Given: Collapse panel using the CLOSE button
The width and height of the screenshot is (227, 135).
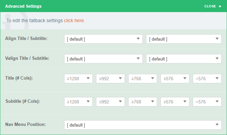Looking at the screenshot, I should [x=210, y=6].
